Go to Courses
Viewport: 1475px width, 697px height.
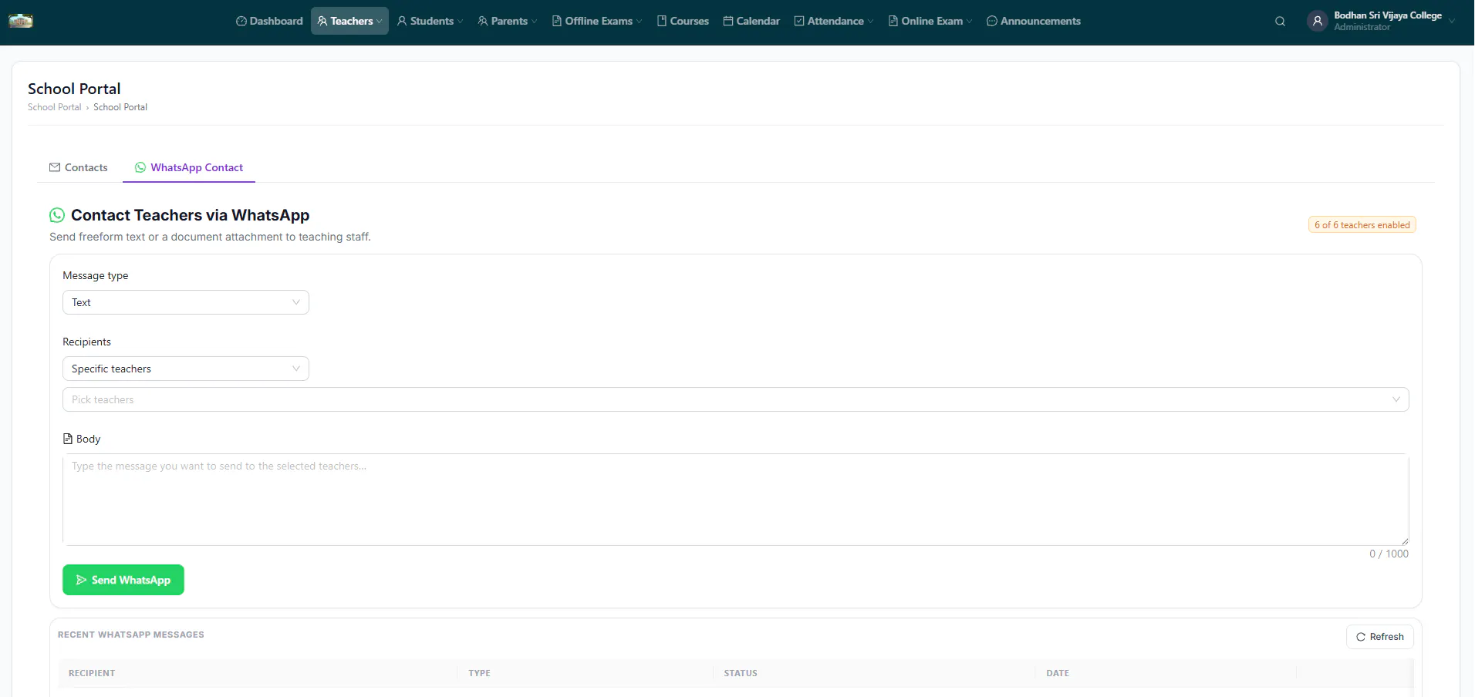coord(683,21)
